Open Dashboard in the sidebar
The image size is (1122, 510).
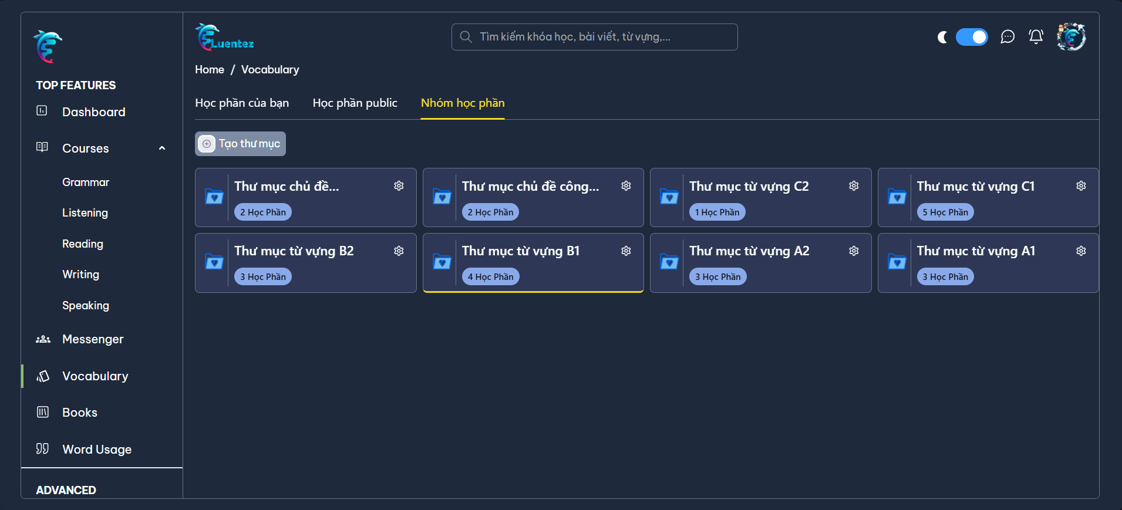(x=93, y=112)
